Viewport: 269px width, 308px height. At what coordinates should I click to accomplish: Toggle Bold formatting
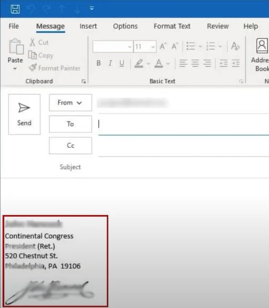point(99,63)
